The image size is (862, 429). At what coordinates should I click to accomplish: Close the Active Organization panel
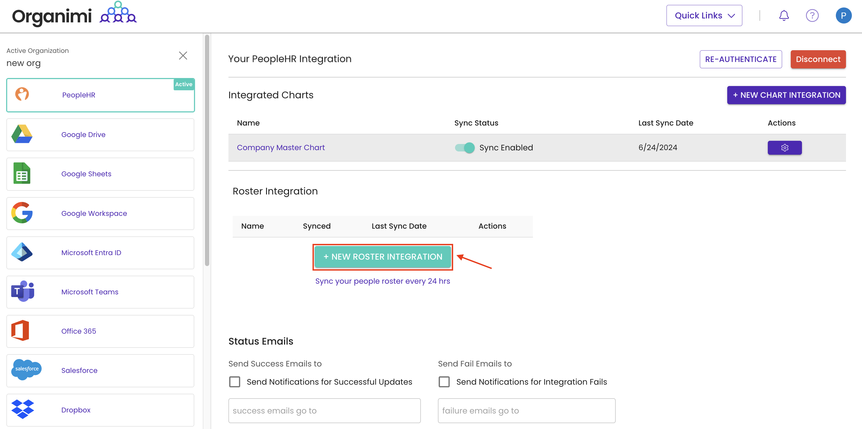183,56
